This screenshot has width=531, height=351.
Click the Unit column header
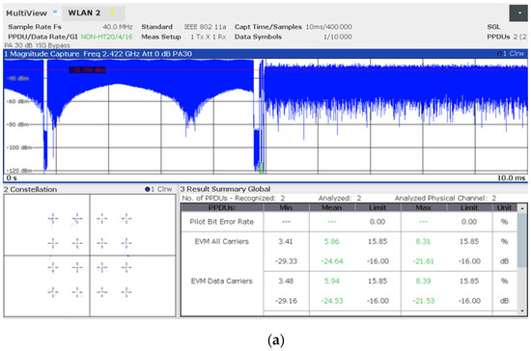[504, 207]
